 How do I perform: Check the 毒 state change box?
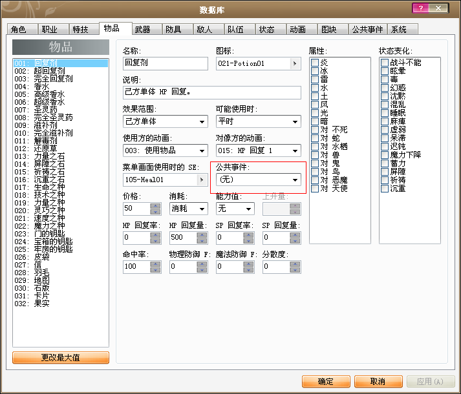[x=385, y=79]
